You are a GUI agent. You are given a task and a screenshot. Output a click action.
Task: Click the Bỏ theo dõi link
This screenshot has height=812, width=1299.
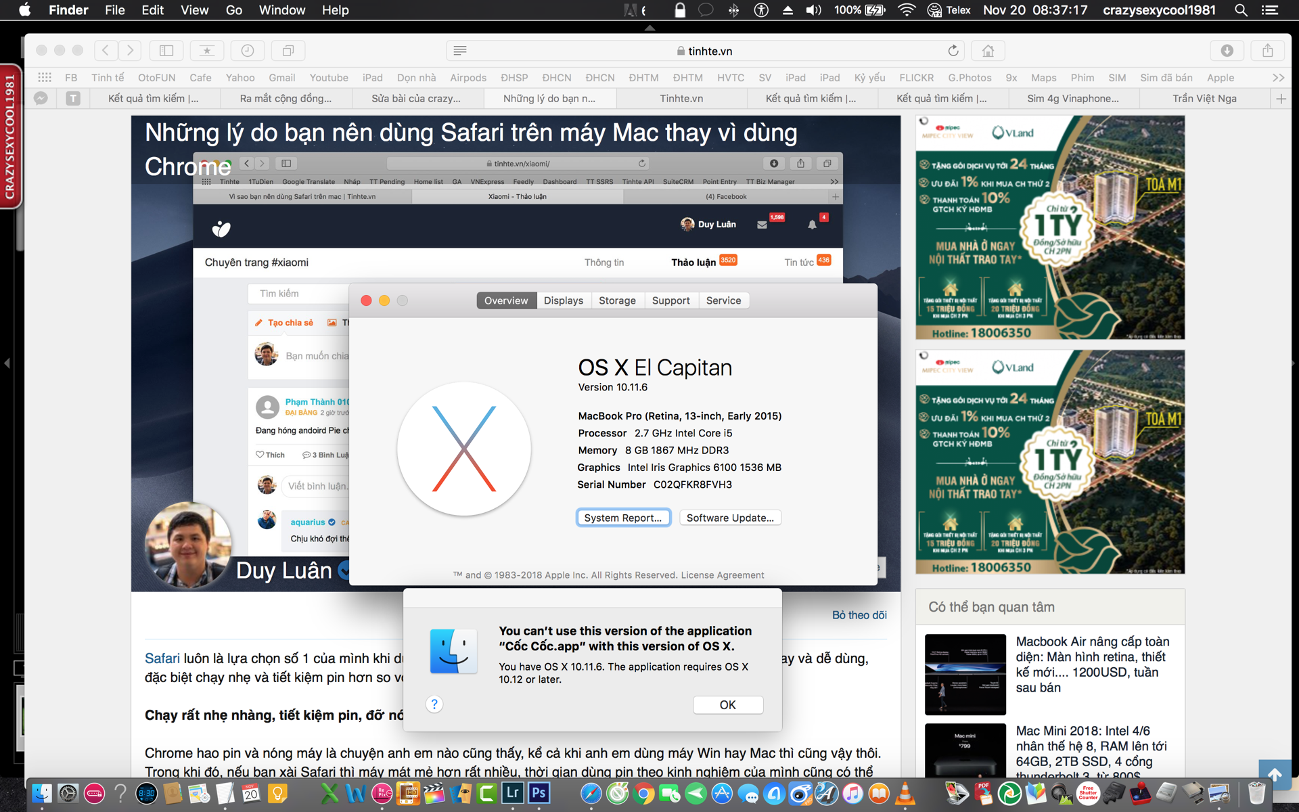[x=859, y=615]
